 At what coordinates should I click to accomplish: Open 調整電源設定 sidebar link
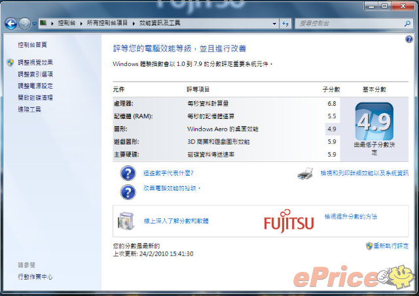click(35, 86)
